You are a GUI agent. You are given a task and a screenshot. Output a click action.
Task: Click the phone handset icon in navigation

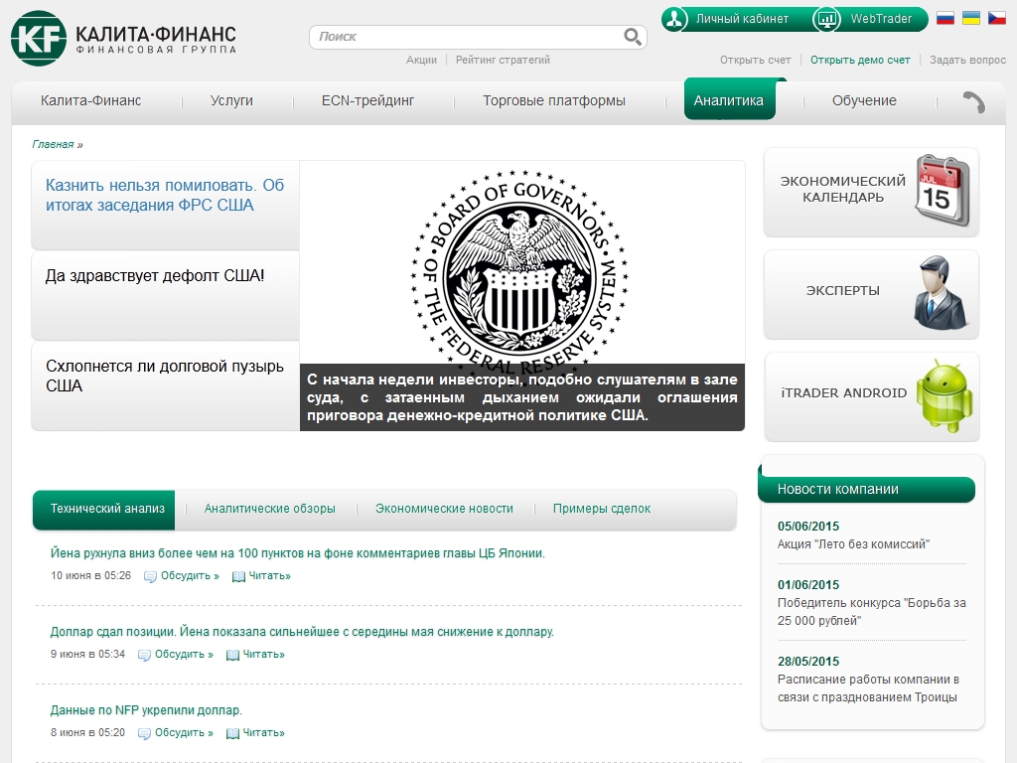[x=973, y=101]
